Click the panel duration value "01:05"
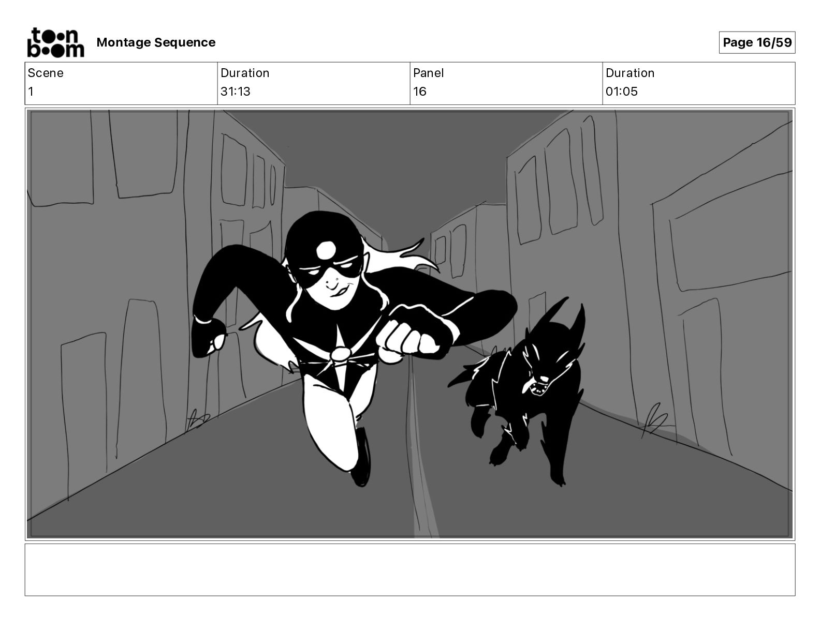This screenshot has height=633, width=820. pyautogui.click(x=622, y=92)
